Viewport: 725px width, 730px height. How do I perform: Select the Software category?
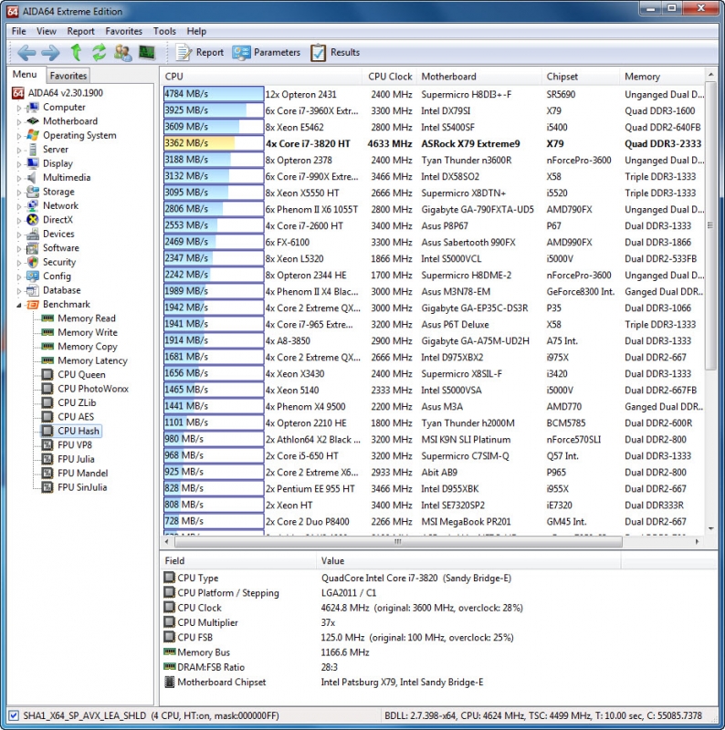(x=60, y=247)
